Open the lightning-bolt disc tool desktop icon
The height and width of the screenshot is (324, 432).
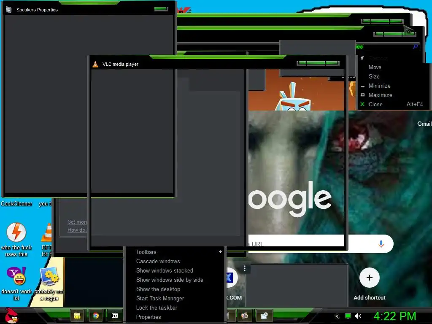(16, 232)
